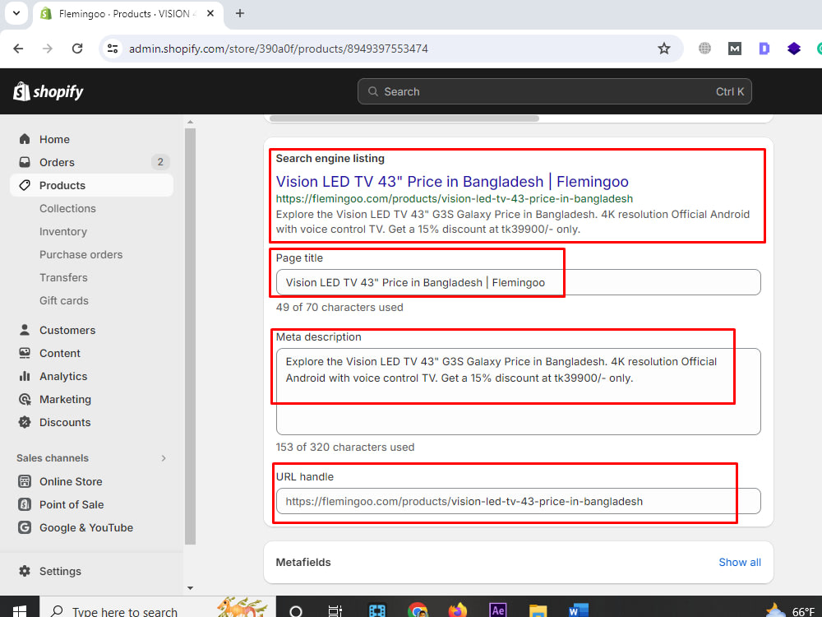Click the Home house icon
The image size is (822, 617).
tap(25, 139)
